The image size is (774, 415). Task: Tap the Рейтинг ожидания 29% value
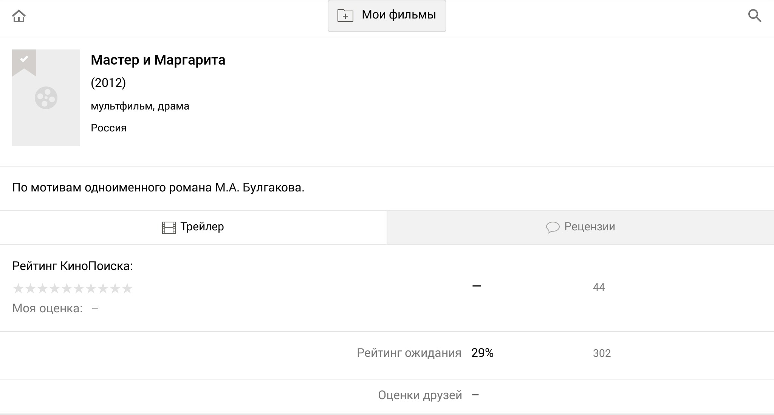(482, 353)
